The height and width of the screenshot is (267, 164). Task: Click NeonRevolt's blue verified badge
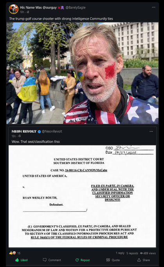39,132
